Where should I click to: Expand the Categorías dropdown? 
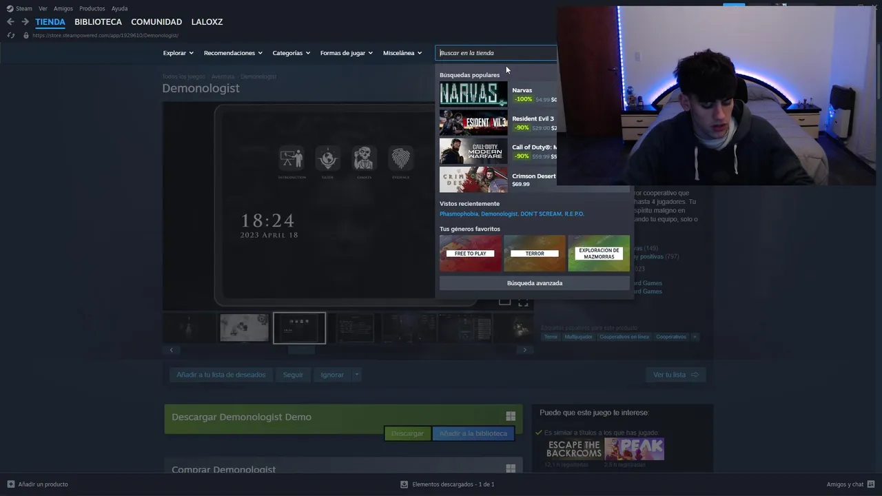pyautogui.click(x=291, y=53)
